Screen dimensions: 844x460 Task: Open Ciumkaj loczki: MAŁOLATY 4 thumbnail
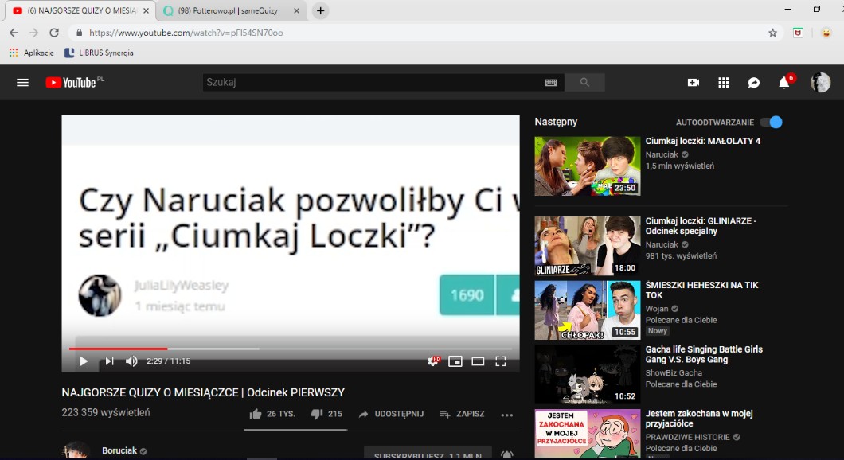pyautogui.click(x=587, y=166)
